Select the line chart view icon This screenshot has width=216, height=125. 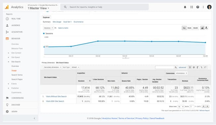pos(202,28)
